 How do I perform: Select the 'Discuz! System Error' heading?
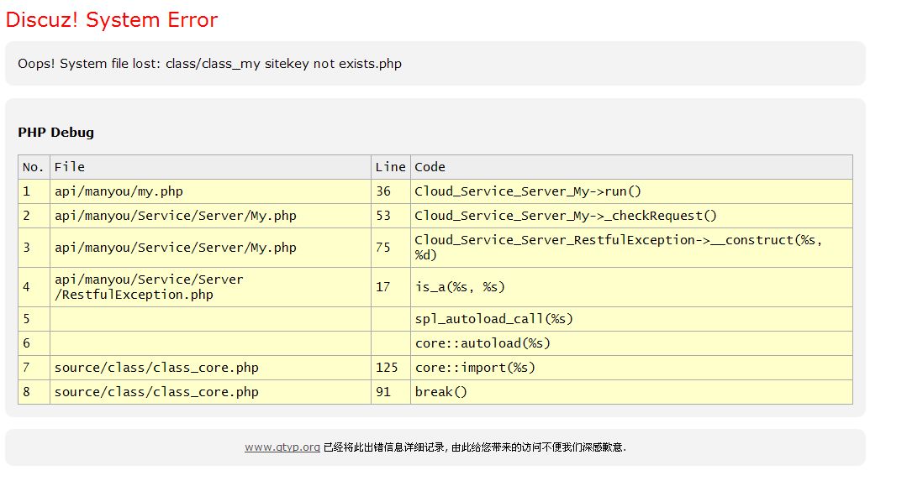pyautogui.click(x=112, y=19)
